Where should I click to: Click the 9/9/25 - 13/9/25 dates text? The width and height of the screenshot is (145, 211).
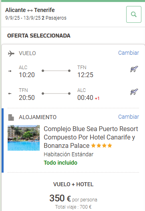[x=23, y=18]
